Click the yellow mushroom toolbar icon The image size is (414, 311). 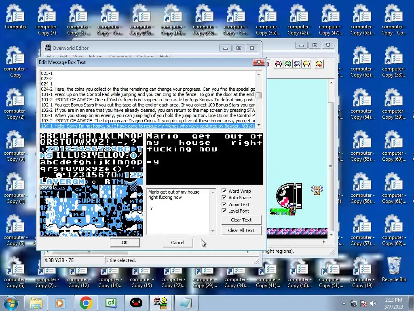click(x=306, y=64)
